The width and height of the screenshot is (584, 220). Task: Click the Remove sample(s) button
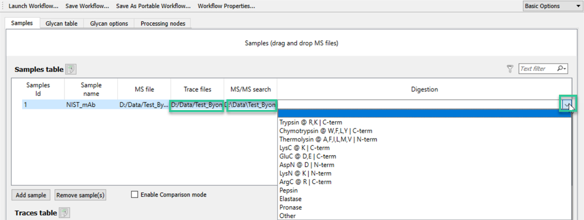pyautogui.click(x=81, y=195)
